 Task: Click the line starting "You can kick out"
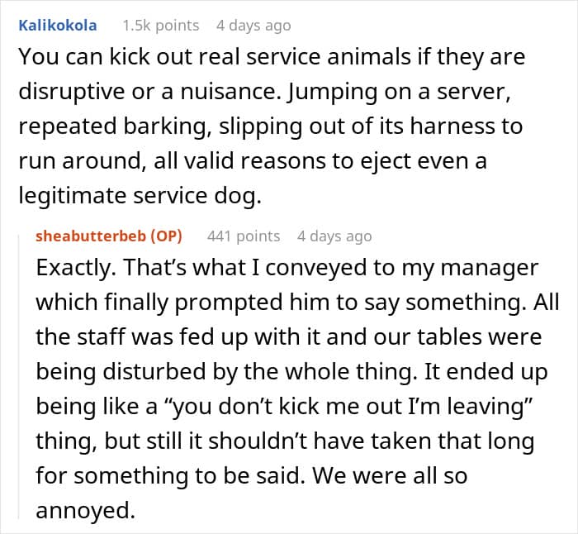point(272,57)
